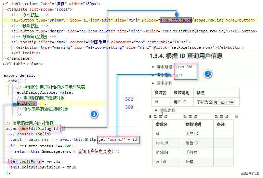Viewport: 263px width, 178px height.
Task: Click "get('users/' + id)" in the $http call
Action: [118, 139]
